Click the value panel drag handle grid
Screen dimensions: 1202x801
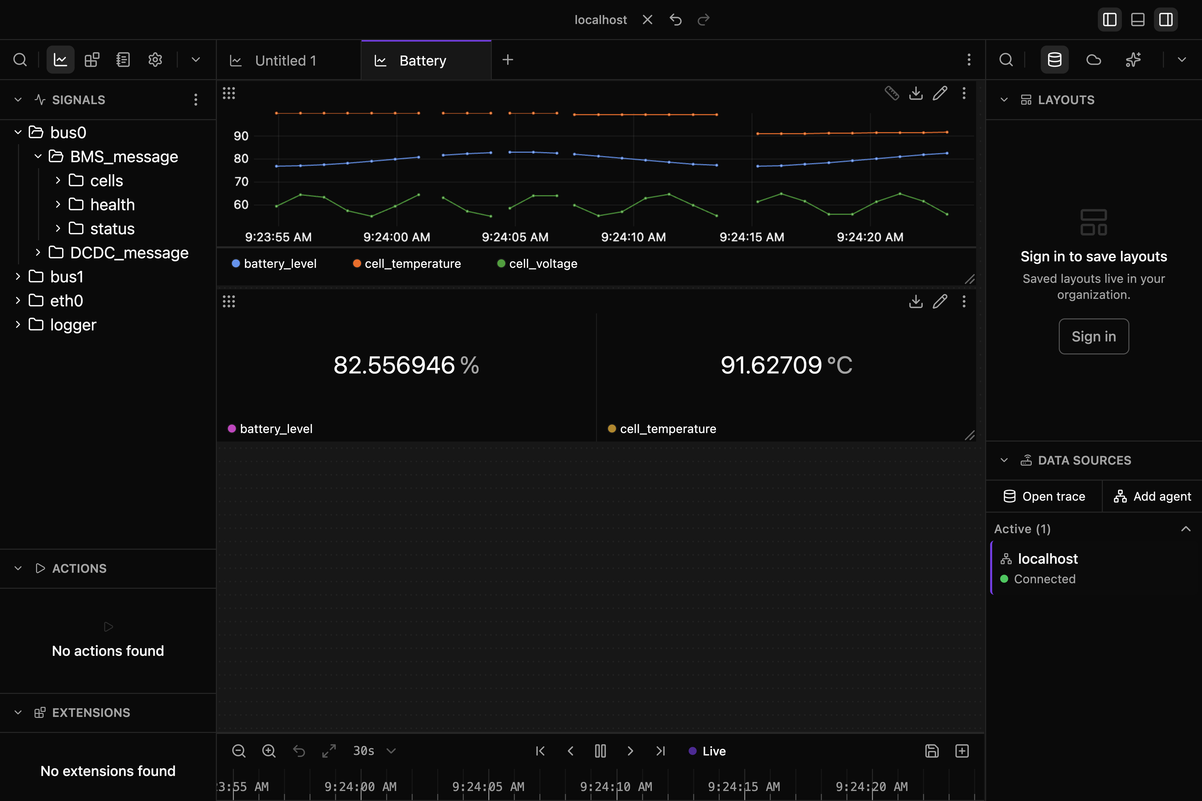(x=229, y=301)
